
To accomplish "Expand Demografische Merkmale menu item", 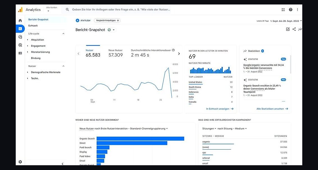I will pos(28,72).
